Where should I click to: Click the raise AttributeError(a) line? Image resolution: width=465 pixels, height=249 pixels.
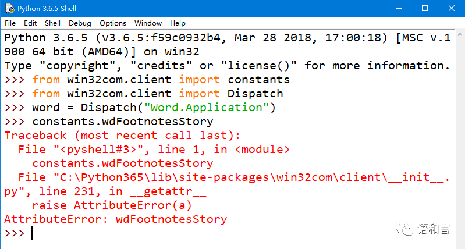point(112,205)
